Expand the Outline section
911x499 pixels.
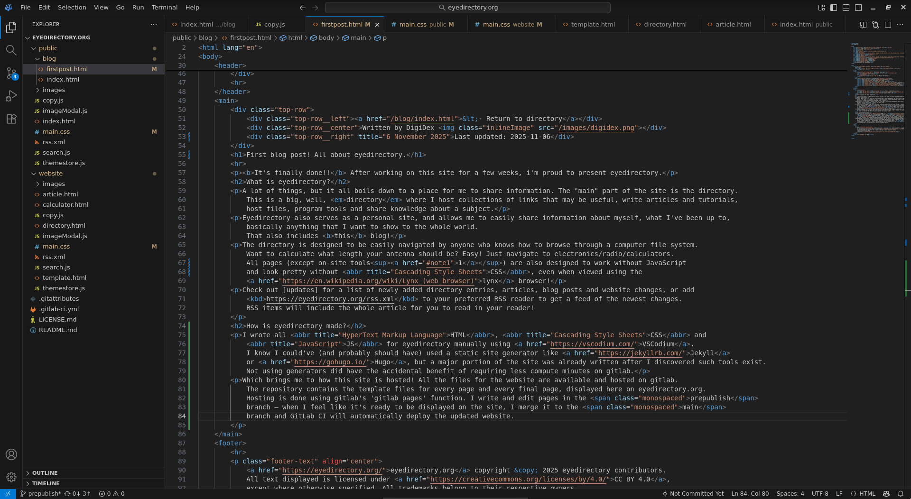coord(46,472)
